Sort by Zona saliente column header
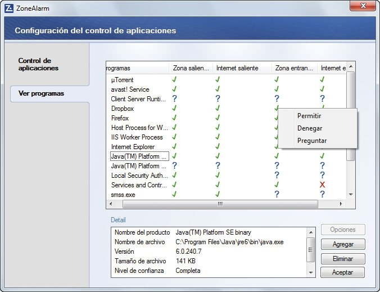This screenshot has height=292, width=380. pyautogui.click(x=191, y=68)
